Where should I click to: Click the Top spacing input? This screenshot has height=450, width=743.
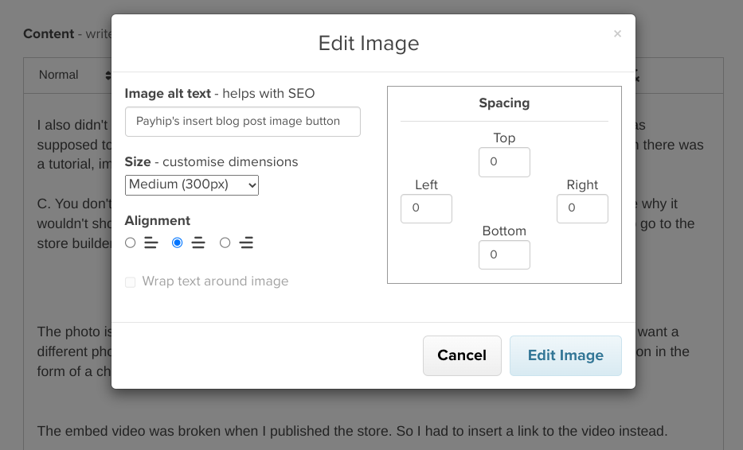tap(504, 162)
